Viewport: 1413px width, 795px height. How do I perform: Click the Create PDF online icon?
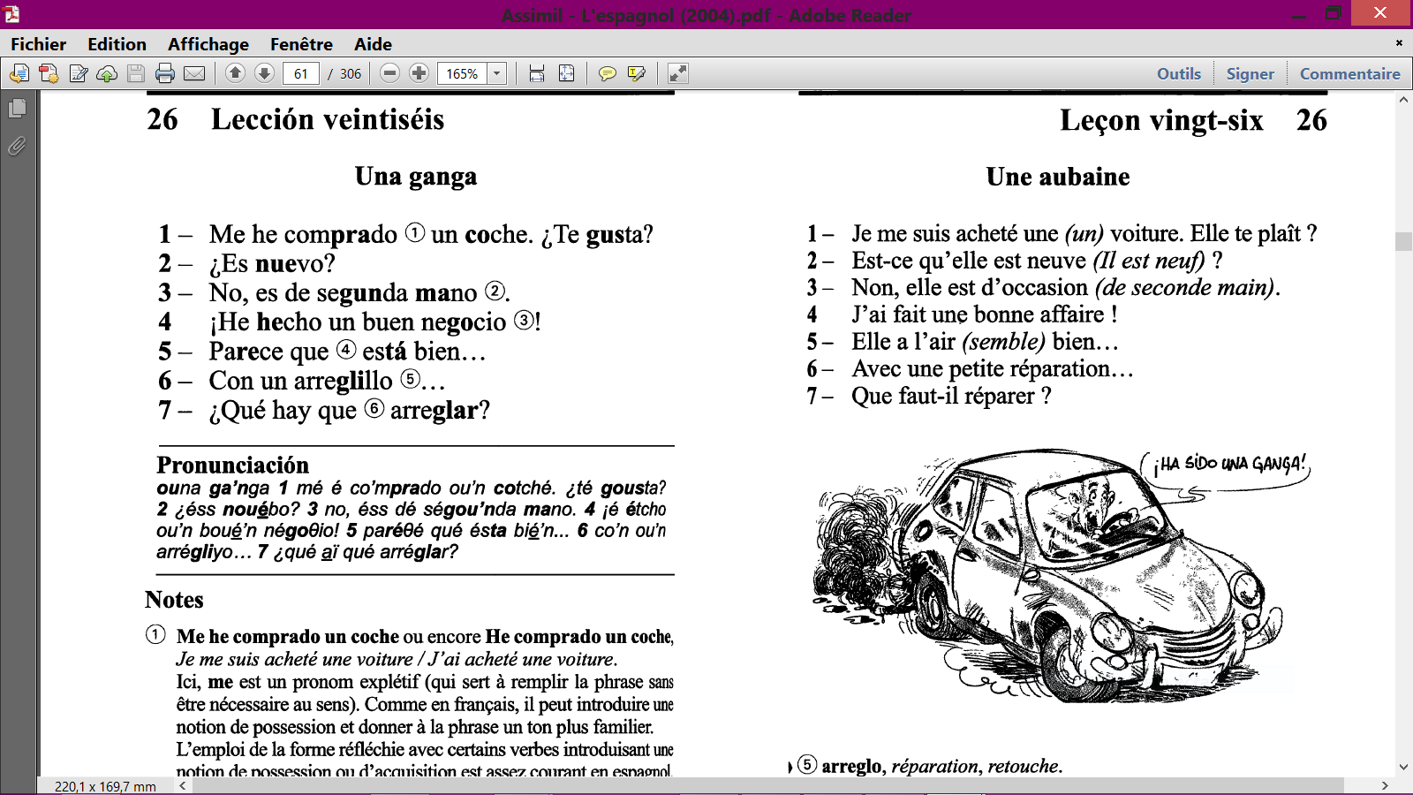click(49, 73)
